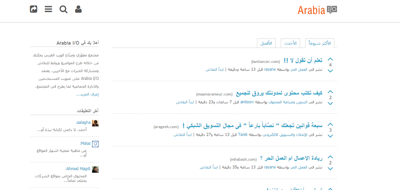Click the إعرف المزيد link in sidebar
The image size is (400, 190).
[87, 94]
